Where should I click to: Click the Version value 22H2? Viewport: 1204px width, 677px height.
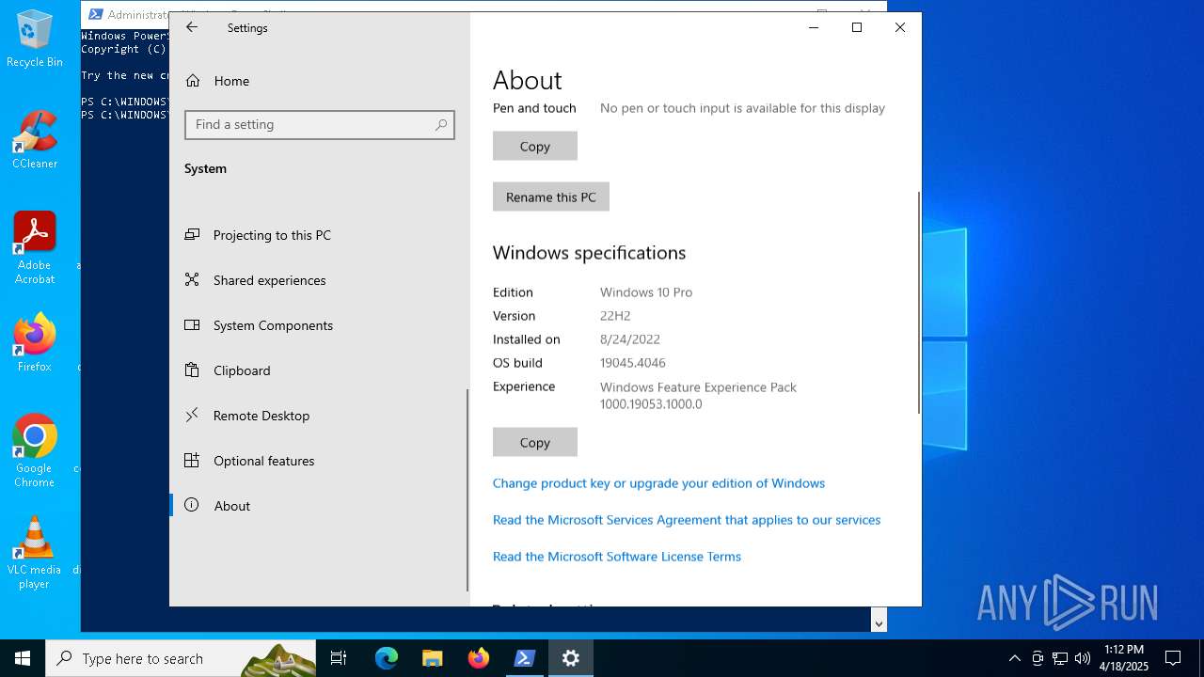pos(615,316)
